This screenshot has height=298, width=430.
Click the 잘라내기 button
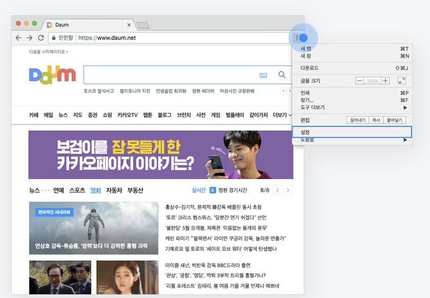(x=358, y=120)
